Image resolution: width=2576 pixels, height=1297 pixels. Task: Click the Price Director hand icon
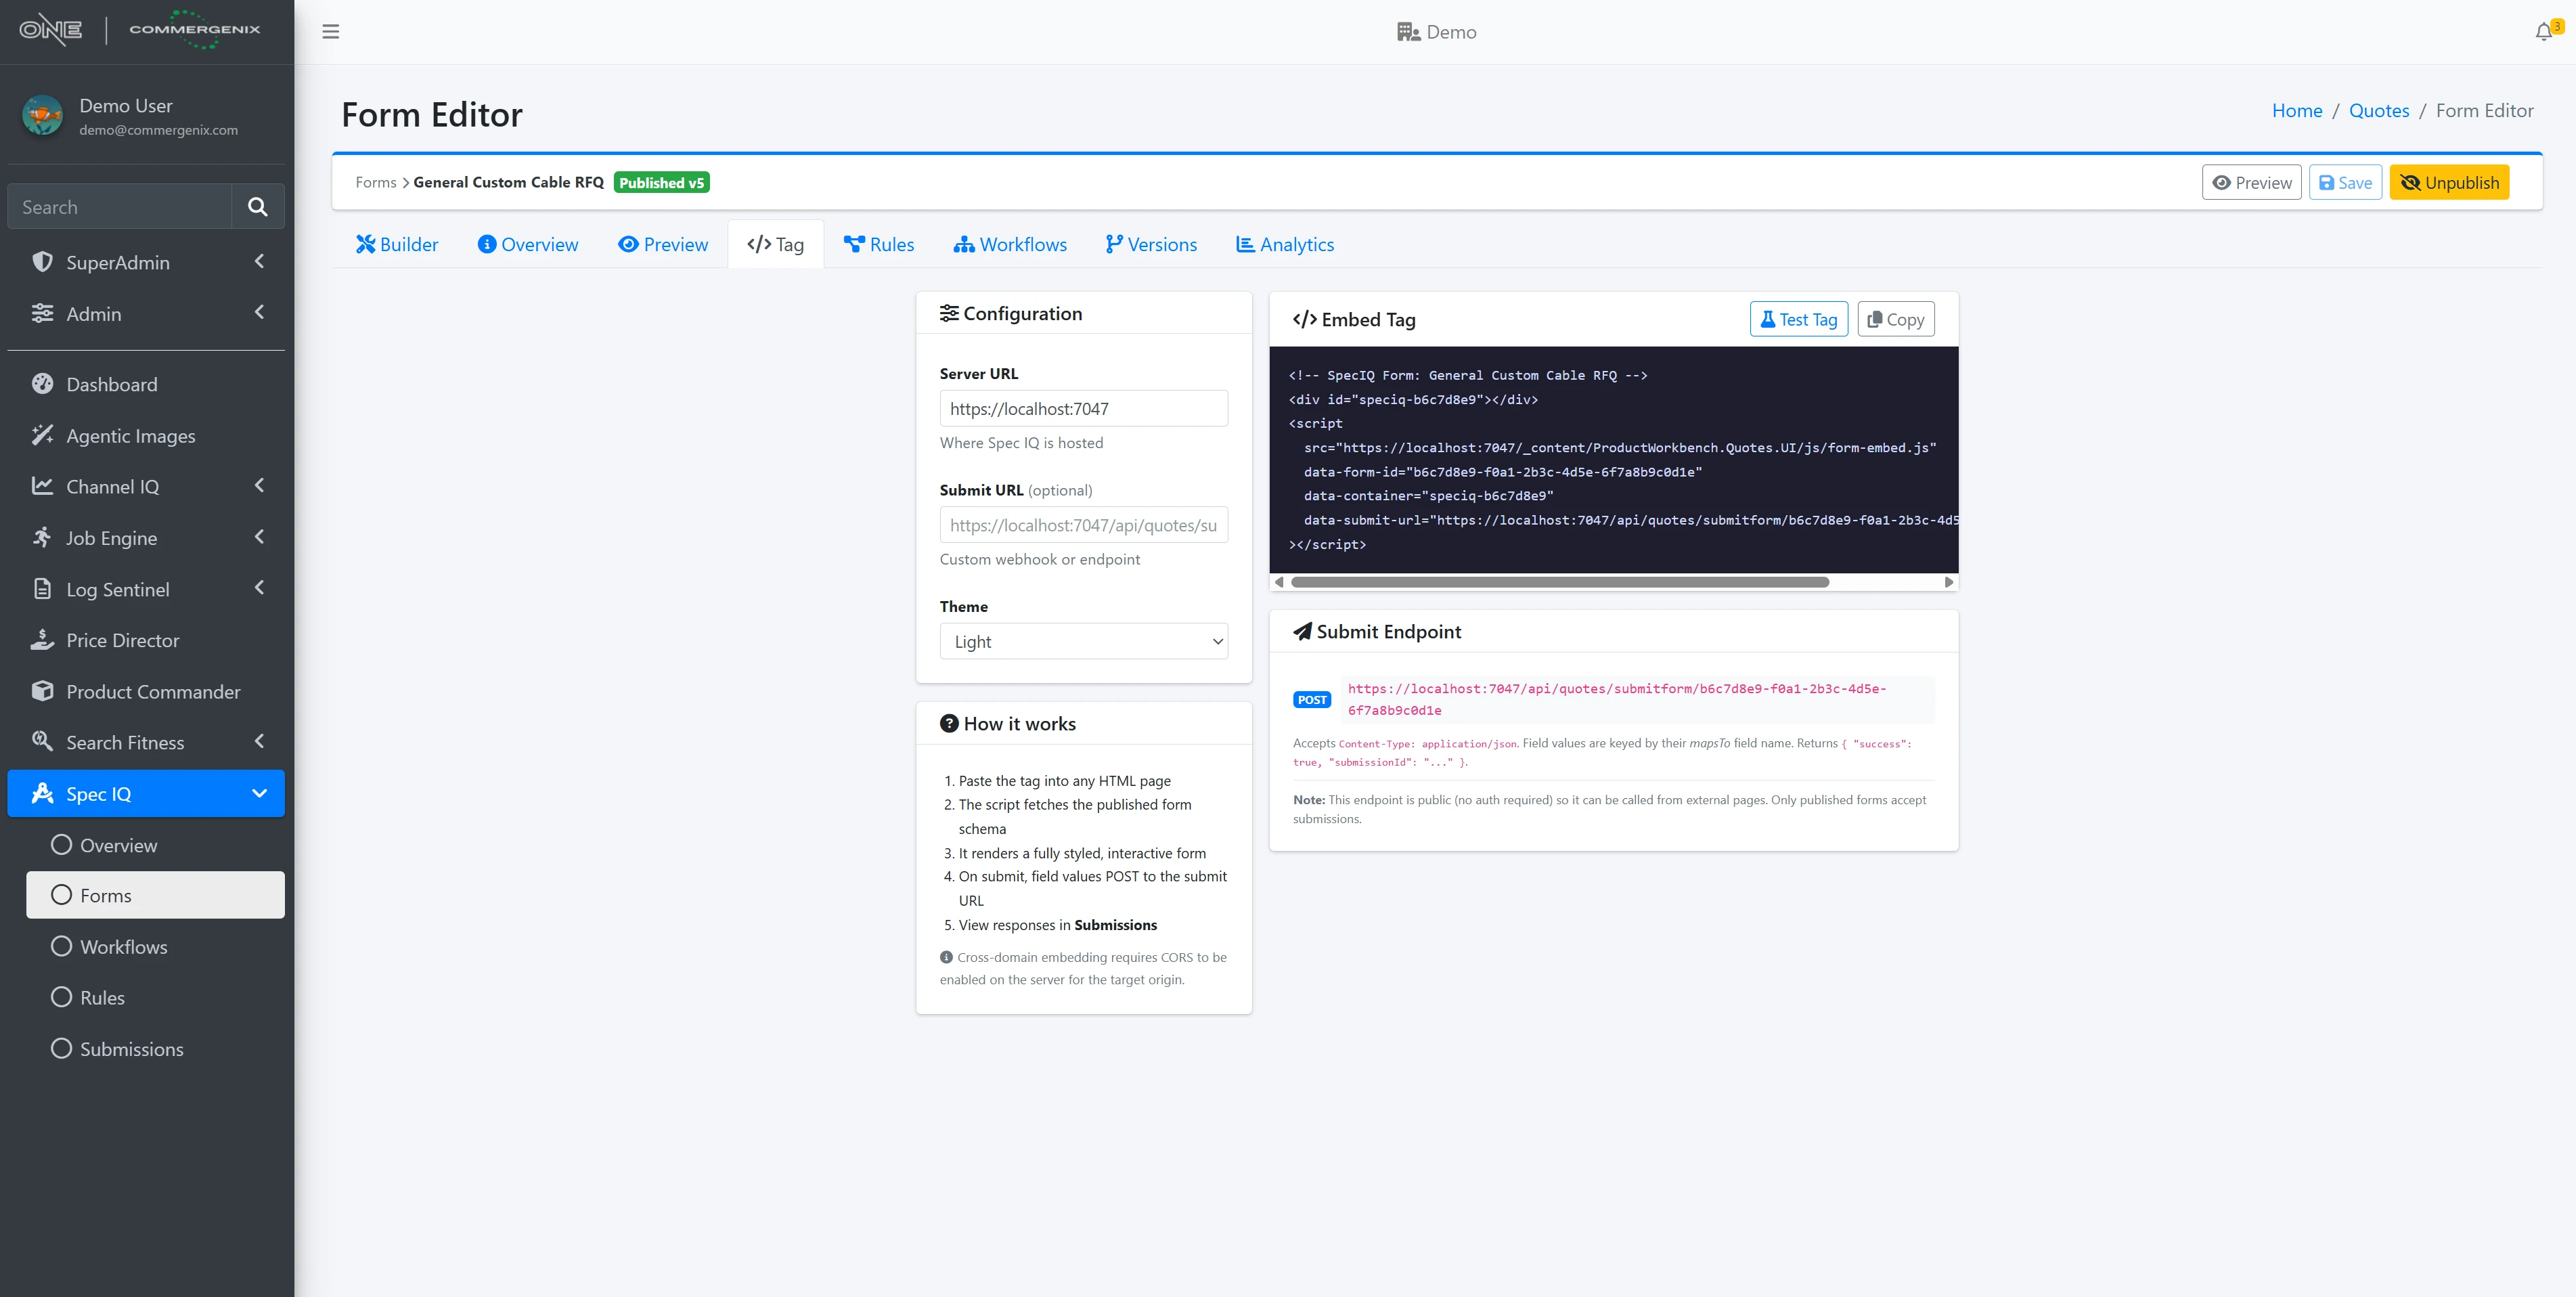(x=42, y=640)
